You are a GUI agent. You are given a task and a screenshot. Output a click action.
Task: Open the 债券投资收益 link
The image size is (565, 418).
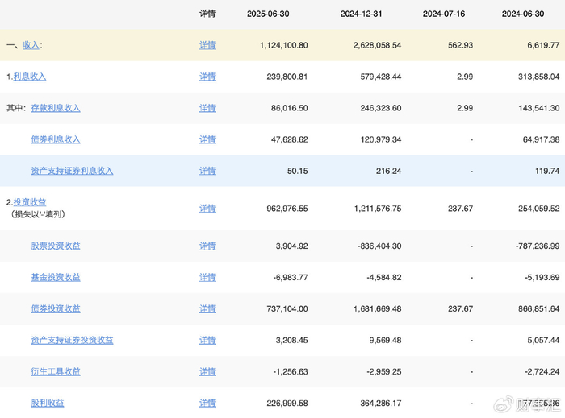pyautogui.click(x=56, y=308)
